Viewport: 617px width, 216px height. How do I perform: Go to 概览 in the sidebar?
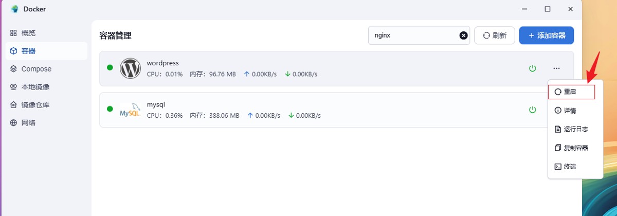tap(28, 33)
